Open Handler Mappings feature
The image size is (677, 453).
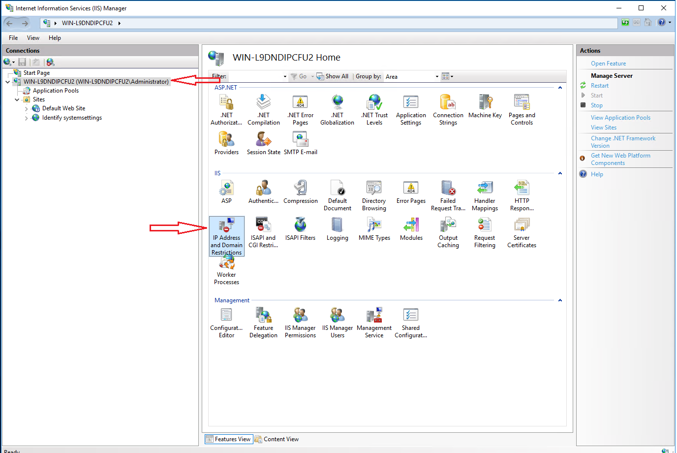pos(485,195)
